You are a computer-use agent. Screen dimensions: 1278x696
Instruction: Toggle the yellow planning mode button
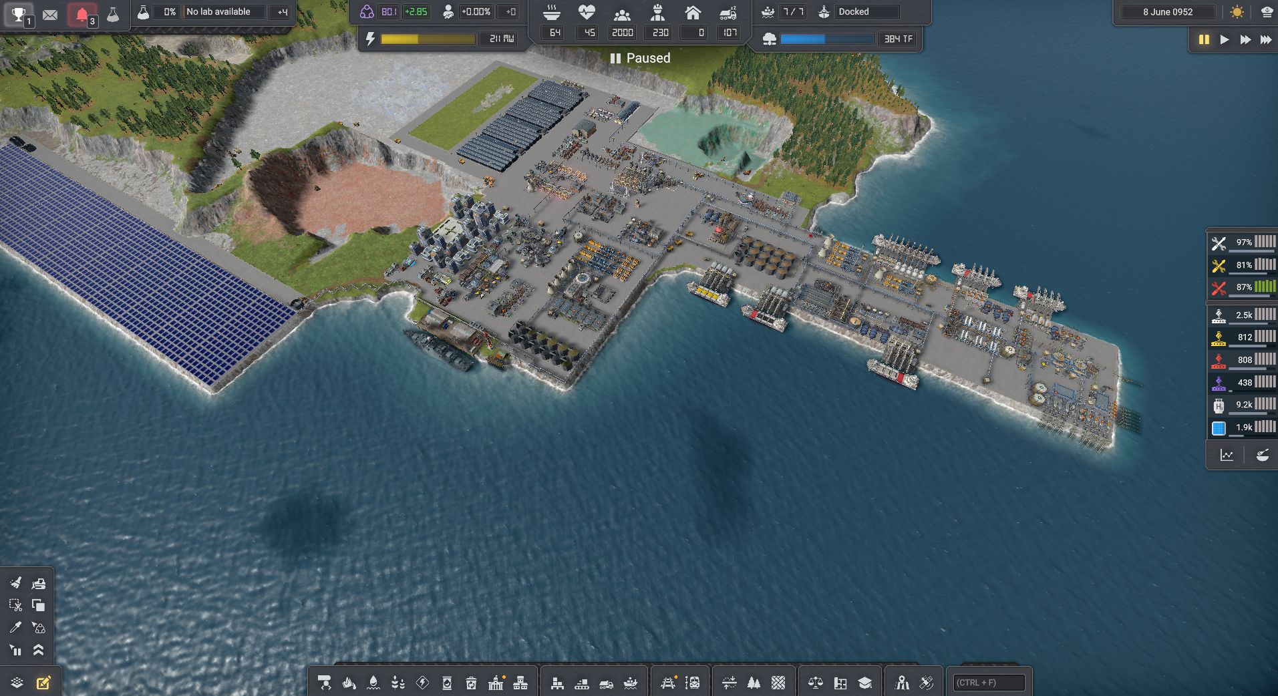pyautogui.click(x=43, y=683)
